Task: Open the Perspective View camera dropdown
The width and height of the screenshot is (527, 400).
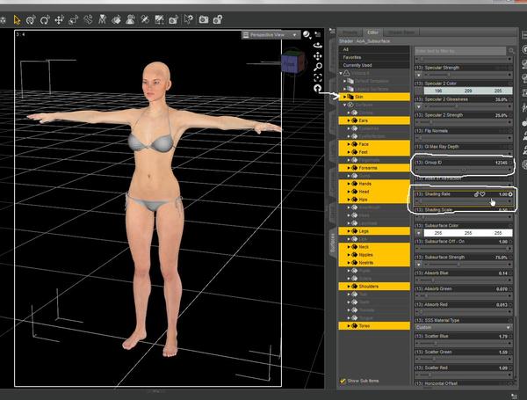Action: 271,34
